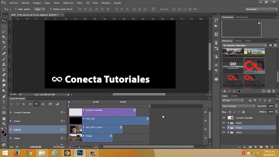This screenshot has height=157, width=279.
Task: Open the Movimiento workspace dropdown
Action: [x=261, y=9]
